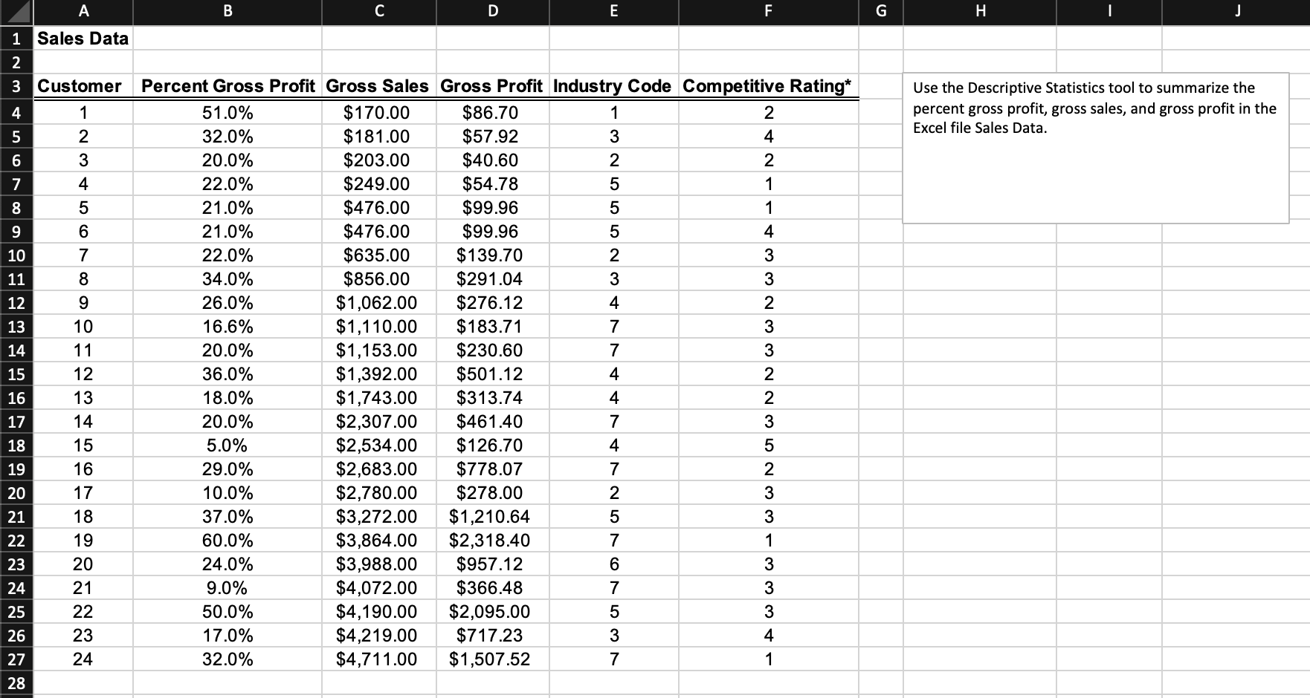Screen dimensions: 1310x698
Task: Select column F header
Action: (767, 10)
